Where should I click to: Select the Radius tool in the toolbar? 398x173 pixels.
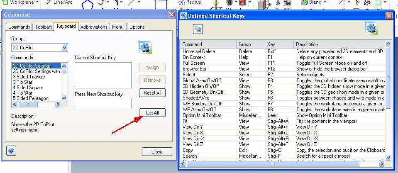(x=190, y=2)
